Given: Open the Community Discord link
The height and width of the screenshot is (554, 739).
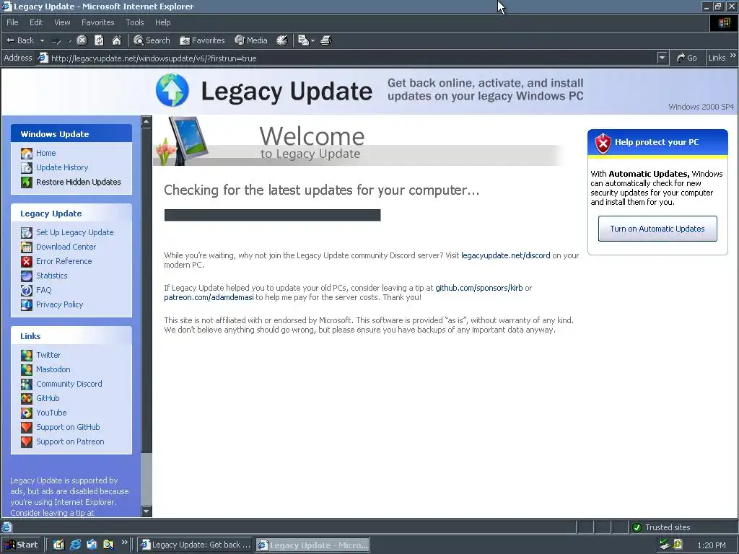Looking at the screenshot, I should pyautogui.click(x=69, y=384).
